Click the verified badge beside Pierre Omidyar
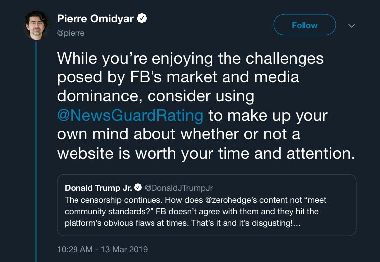 click(x=142, y=19)
